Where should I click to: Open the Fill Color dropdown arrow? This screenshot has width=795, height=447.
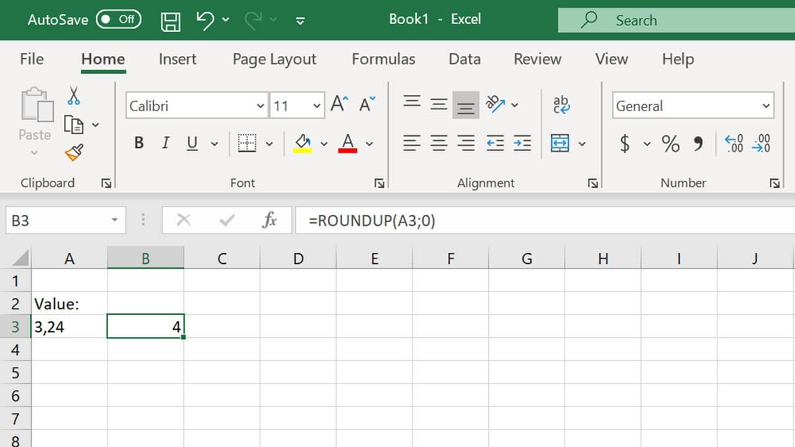324,143
